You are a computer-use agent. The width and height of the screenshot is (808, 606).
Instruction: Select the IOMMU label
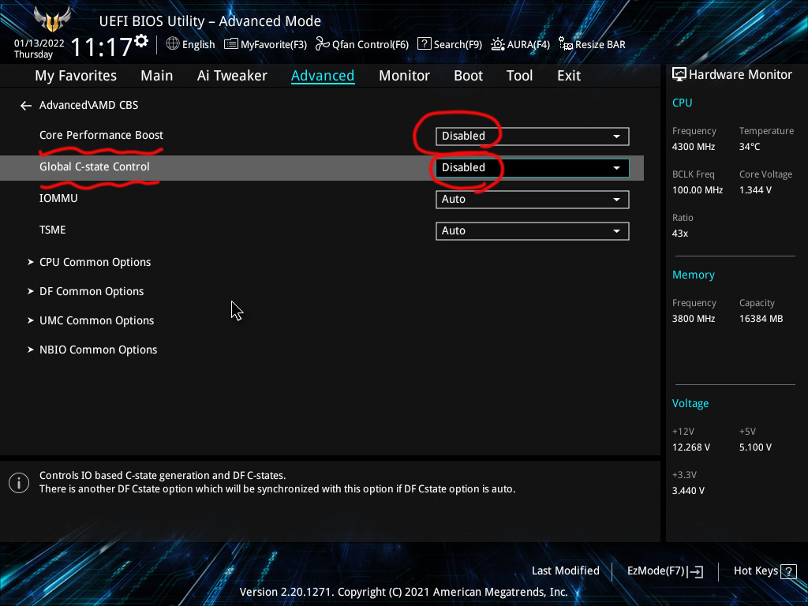pyautogui.click(x=58, y=198)
